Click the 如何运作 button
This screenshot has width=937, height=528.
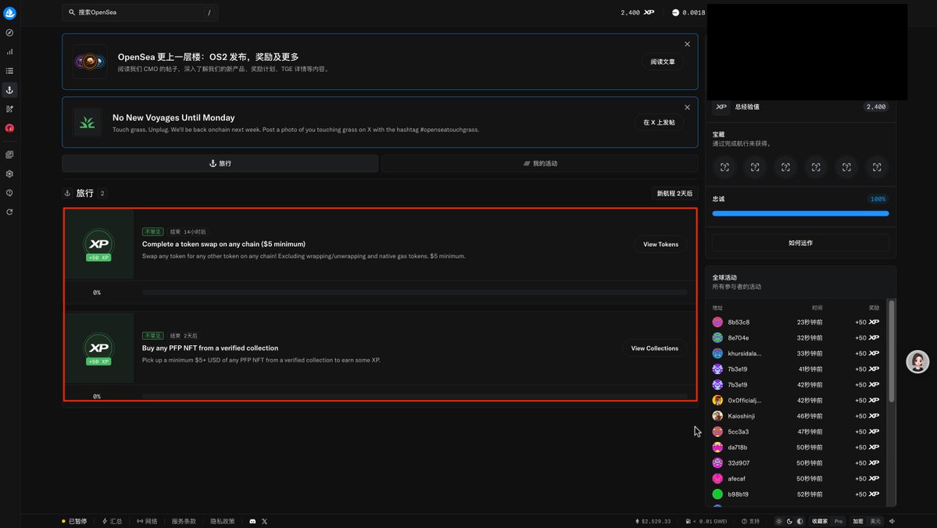[x=800, y=243]
